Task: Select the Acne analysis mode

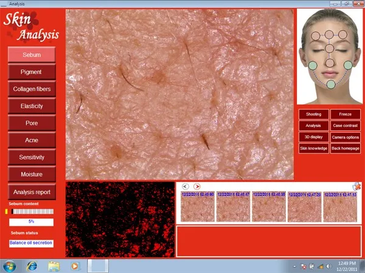Action: pyautogui.click(x=32, y=140)
